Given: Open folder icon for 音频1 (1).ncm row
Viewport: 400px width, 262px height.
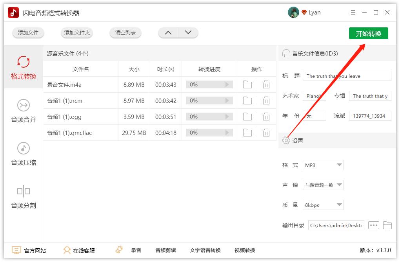Looking at the screenshot, I should (x=247, y=101).
